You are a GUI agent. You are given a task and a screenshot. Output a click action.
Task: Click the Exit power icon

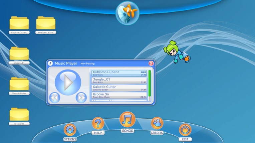click(185, 130)
